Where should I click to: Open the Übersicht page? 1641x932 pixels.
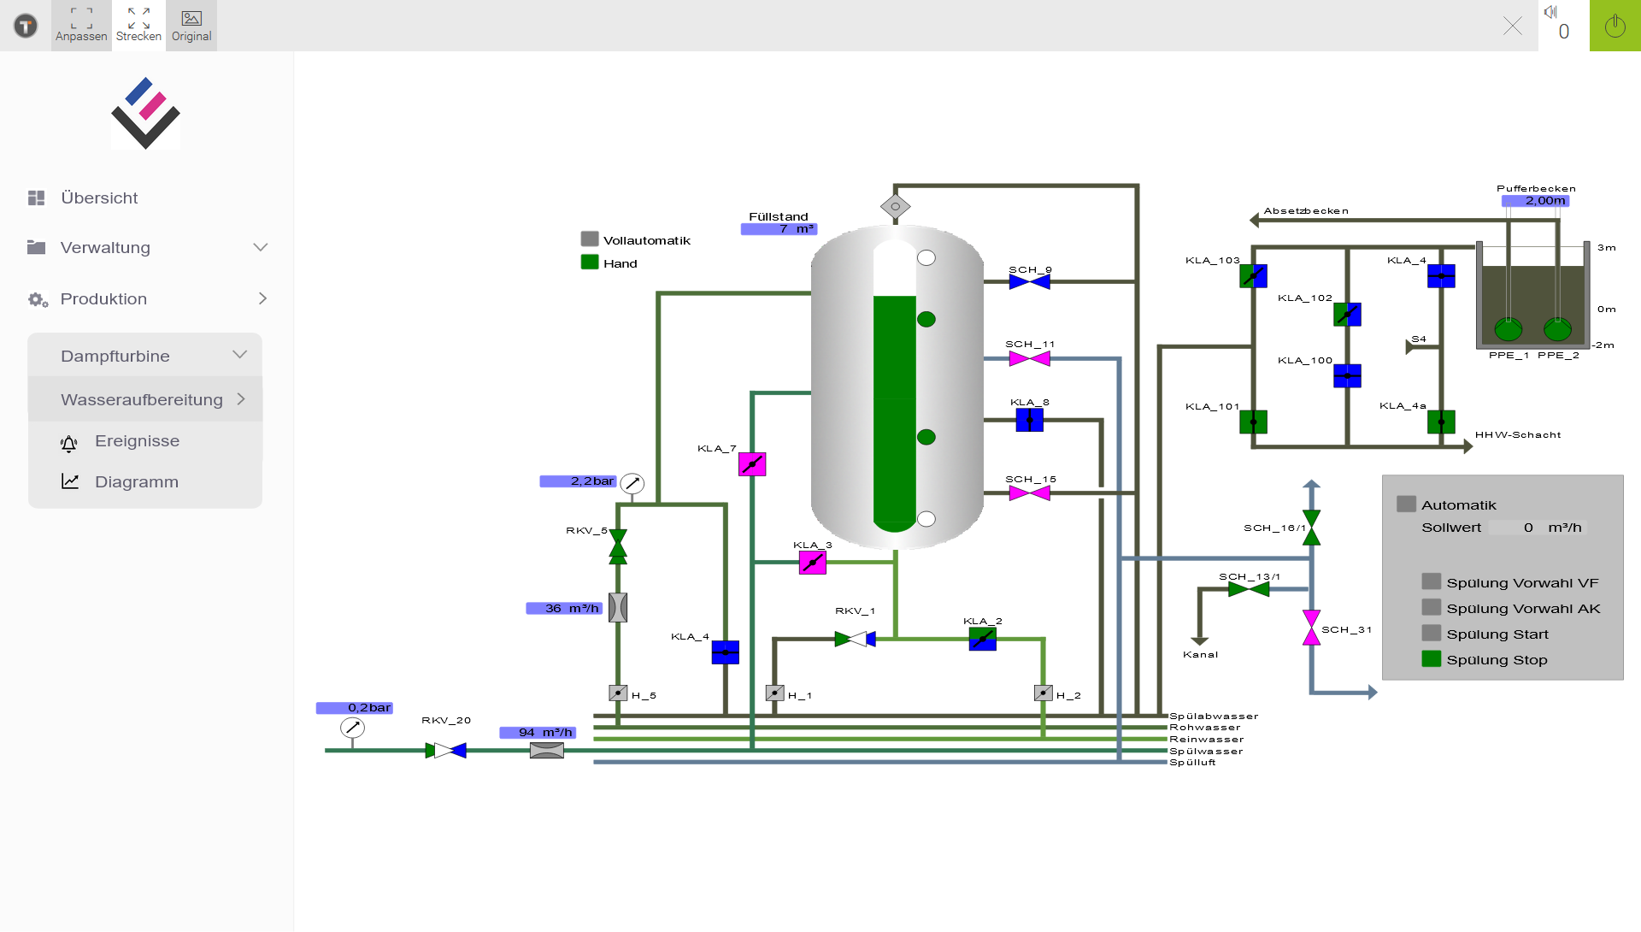tap(99, 198)
